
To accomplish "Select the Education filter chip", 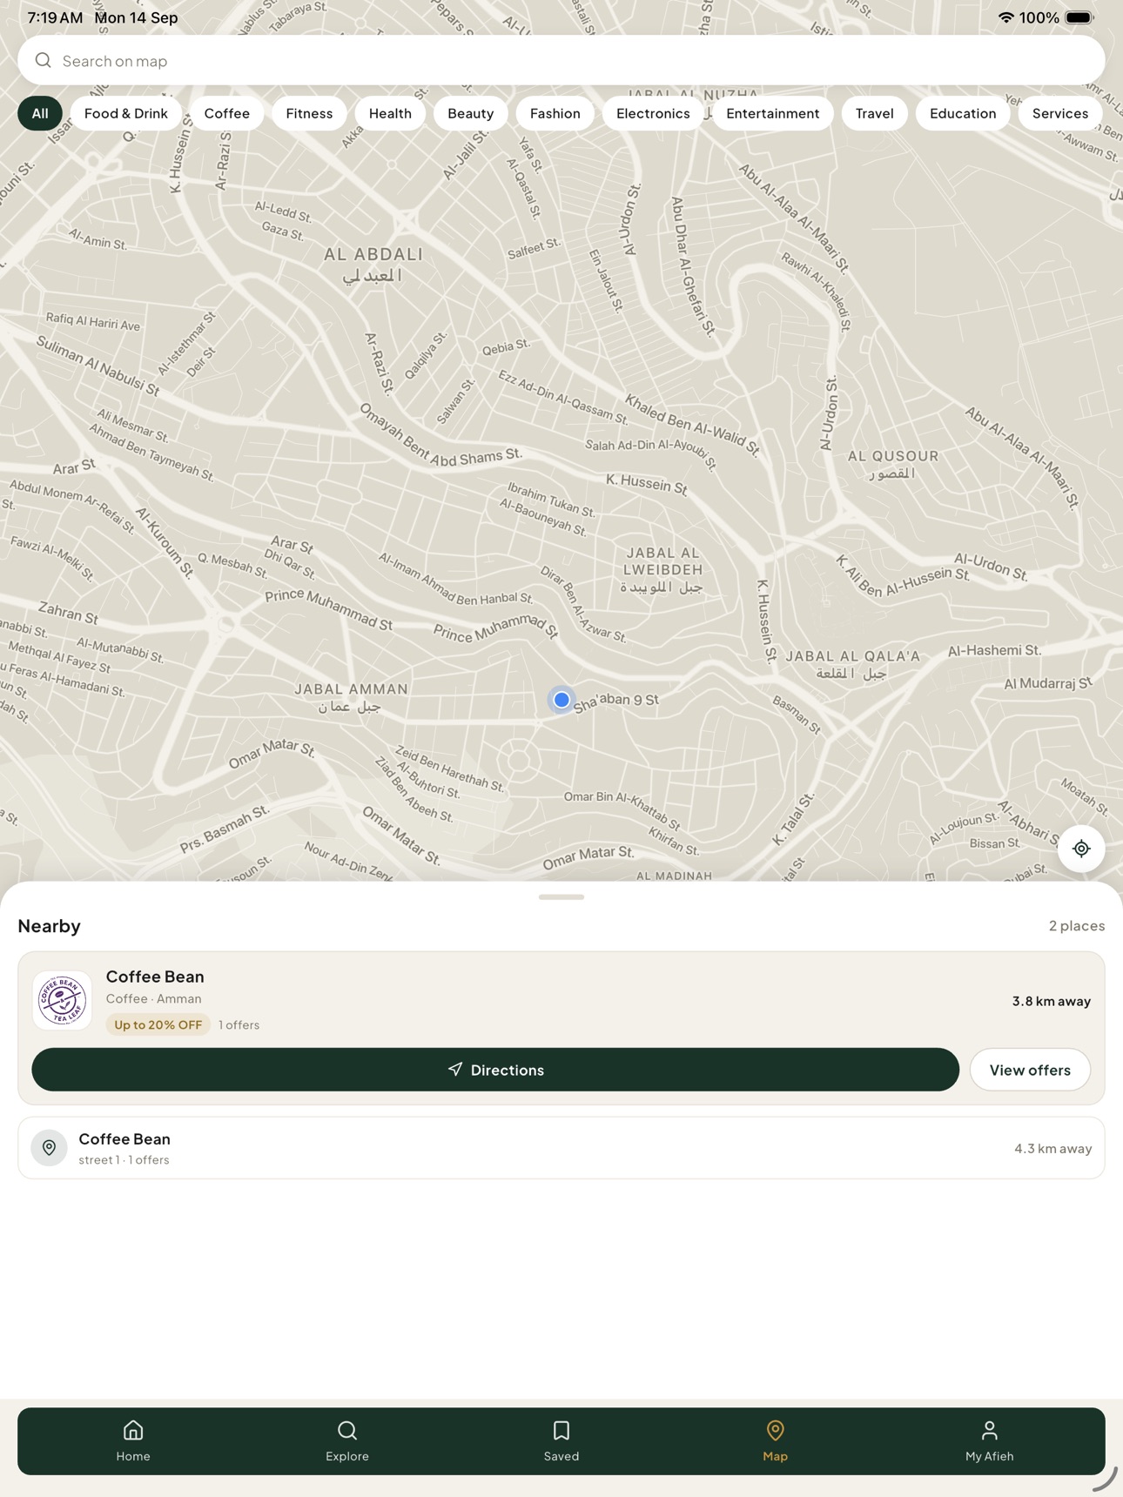I will pos(963,113).
